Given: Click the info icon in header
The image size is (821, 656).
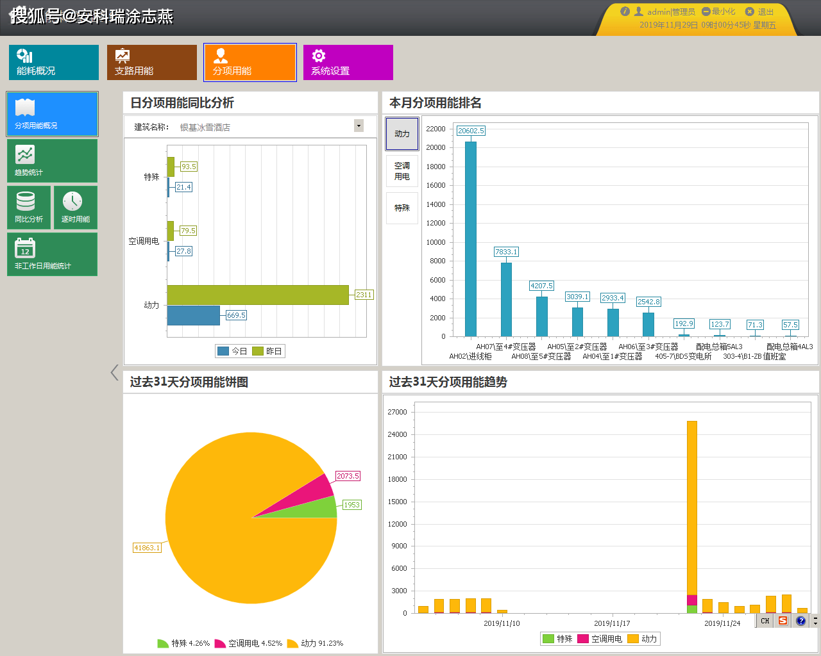Looking at the screenshot, I should click(x=625, y=12).
